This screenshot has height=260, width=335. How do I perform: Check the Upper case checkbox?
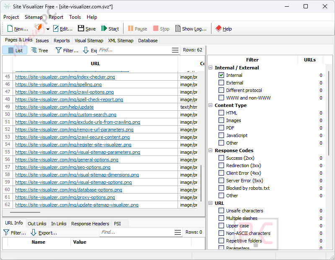click(x=222, y=226)
